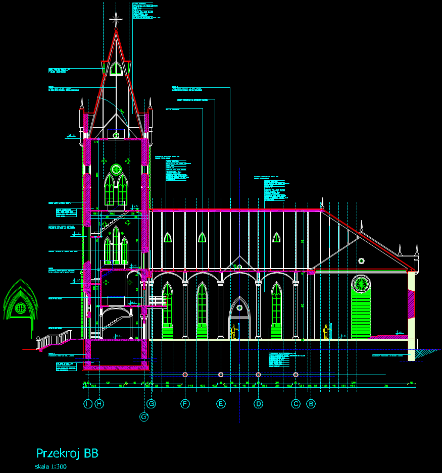Pick the grid axis bubble labeled B
442x473 pixels.
[312, 404]
